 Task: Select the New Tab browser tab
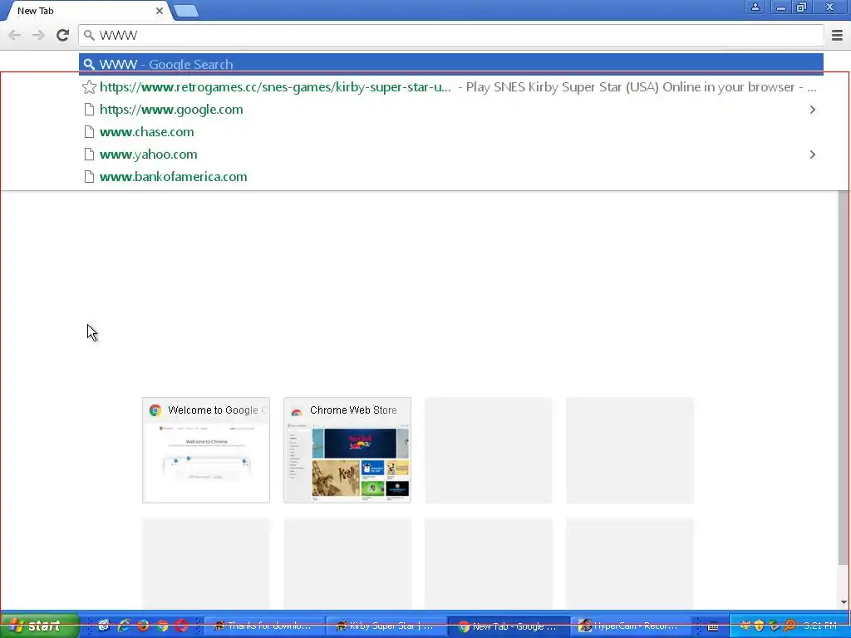pyautogui.click(x=86, y=10)
